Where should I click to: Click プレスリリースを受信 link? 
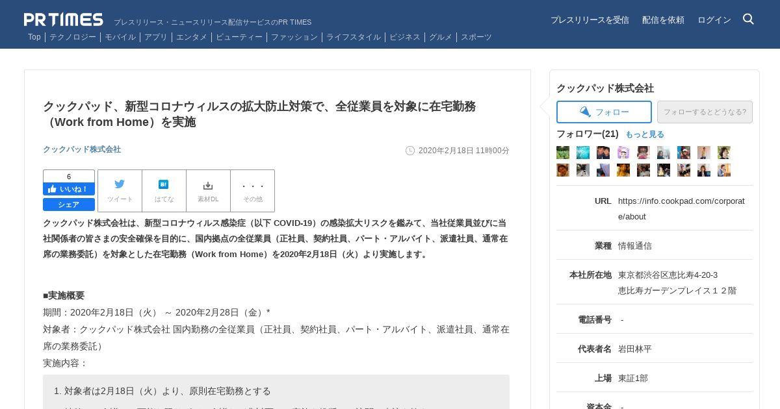590,20
